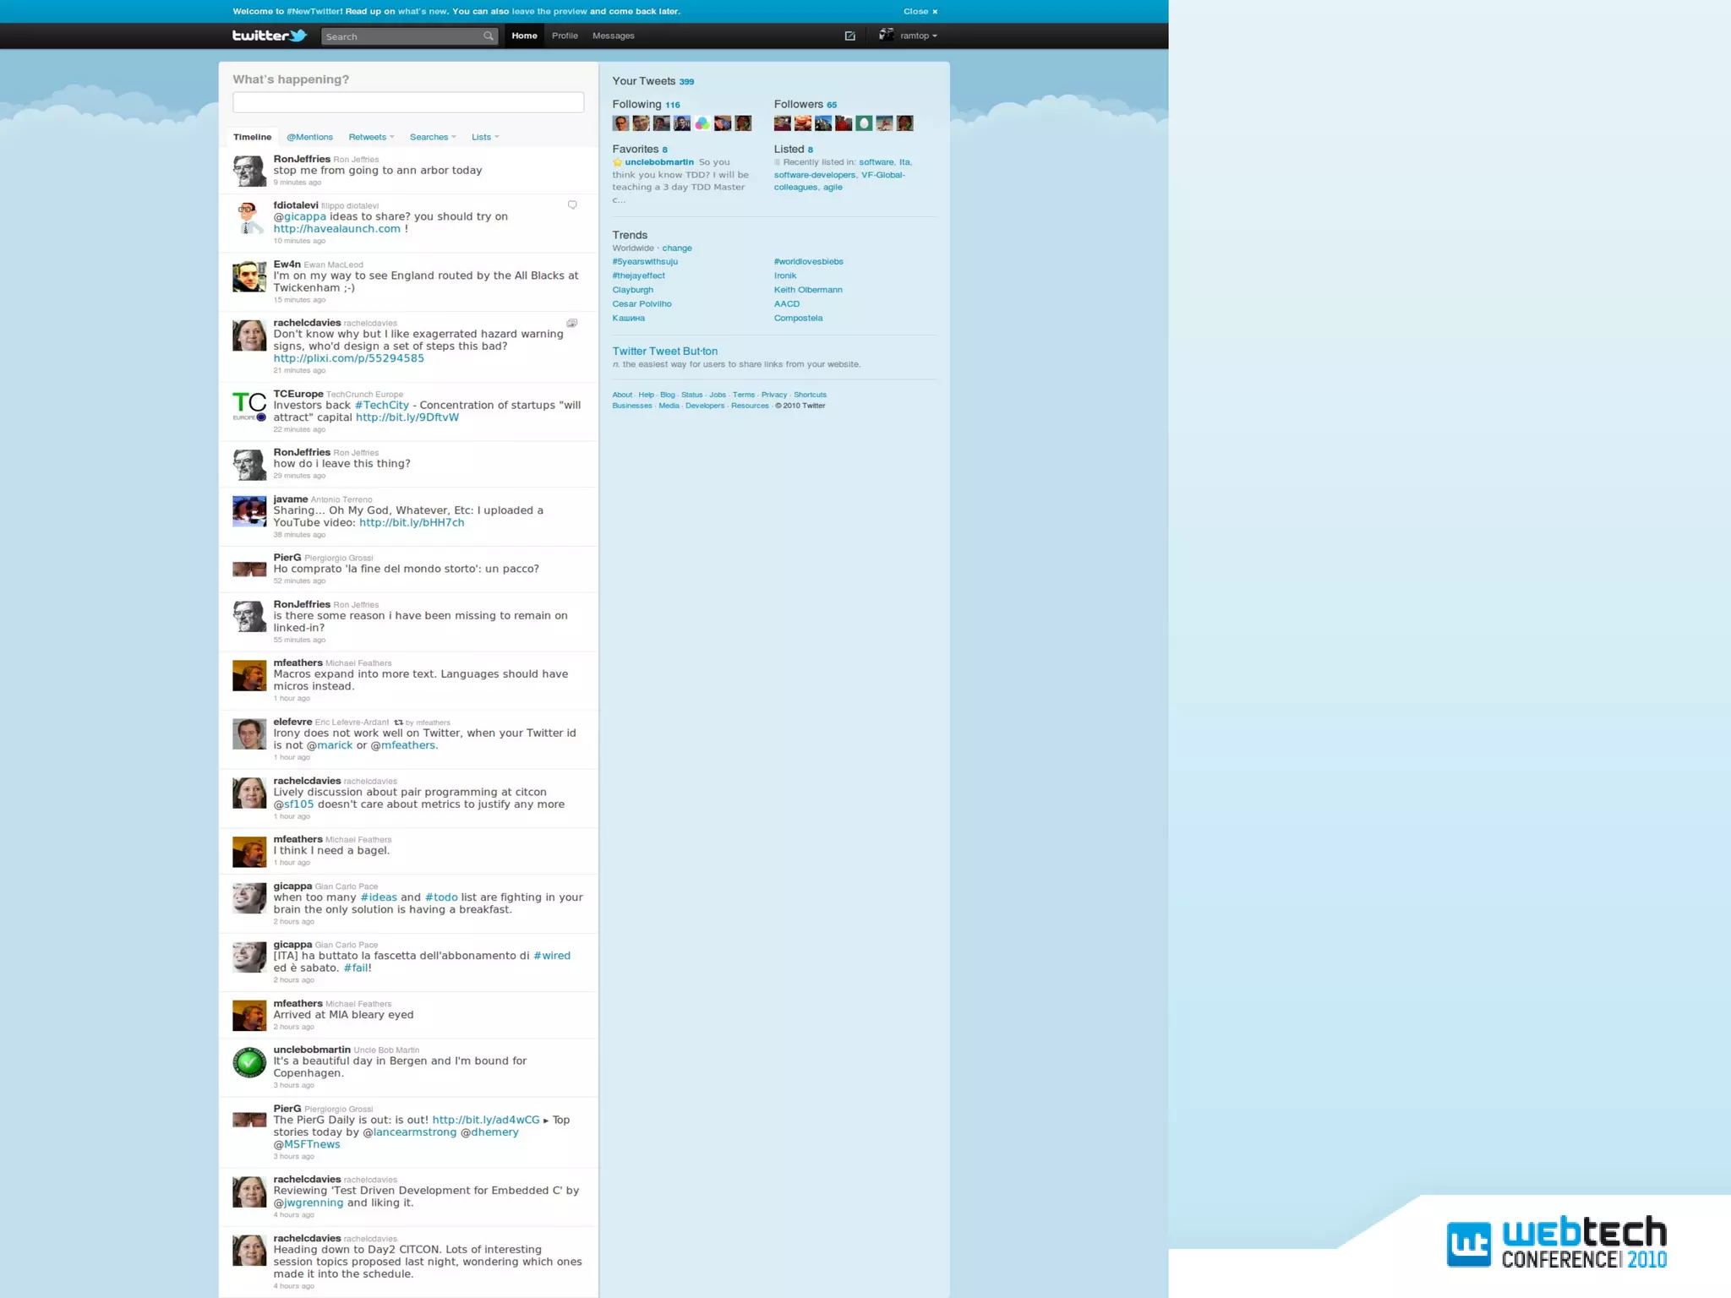1731x1298 pixels.
Task: Close the NewTwitter welcome banner
Action: click(920, 11)
